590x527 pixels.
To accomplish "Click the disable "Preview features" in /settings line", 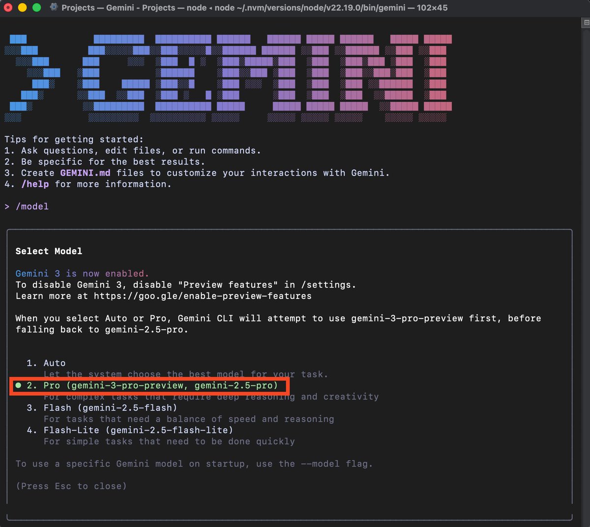I will [x=185, y=285].
